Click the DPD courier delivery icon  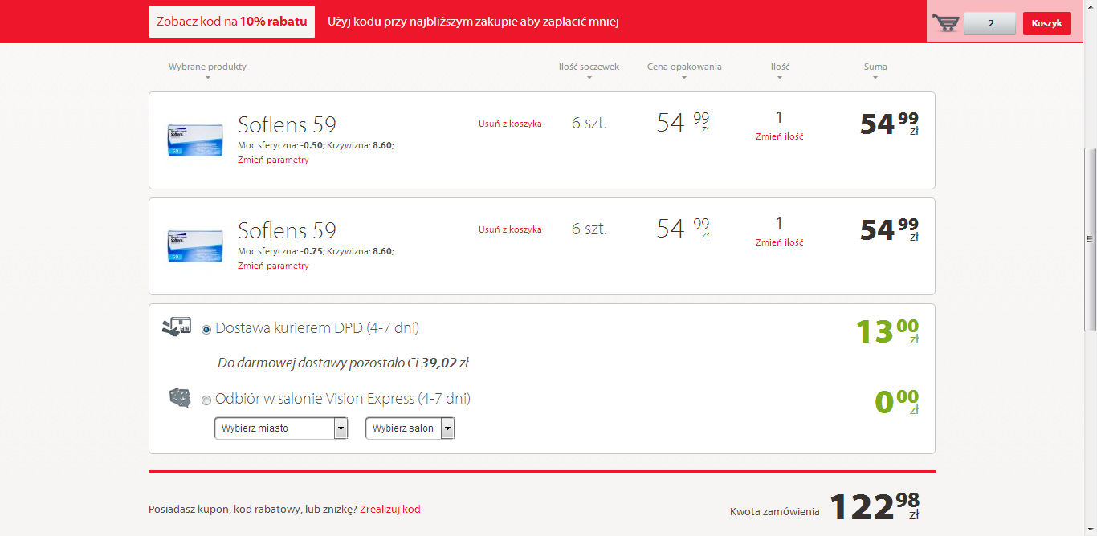click(x=177, y=327)
